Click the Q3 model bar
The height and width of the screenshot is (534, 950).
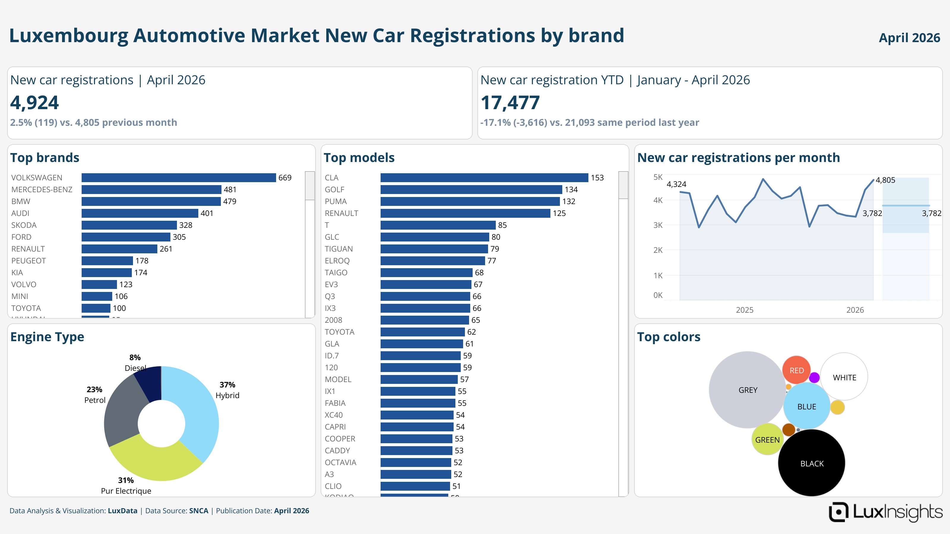click(x=425, y=296)
